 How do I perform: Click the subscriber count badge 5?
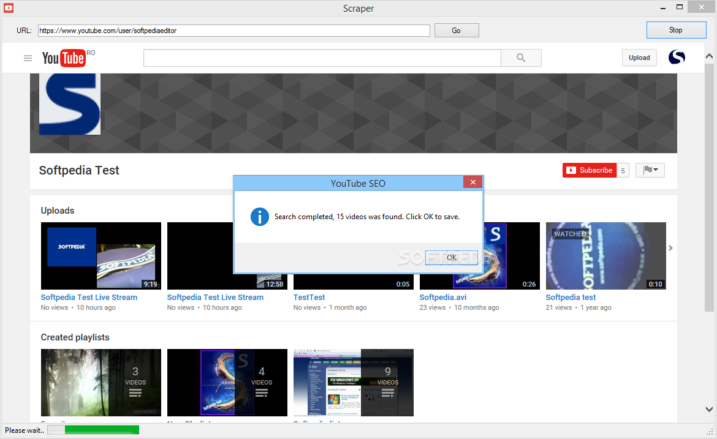(x=623, y=170)
